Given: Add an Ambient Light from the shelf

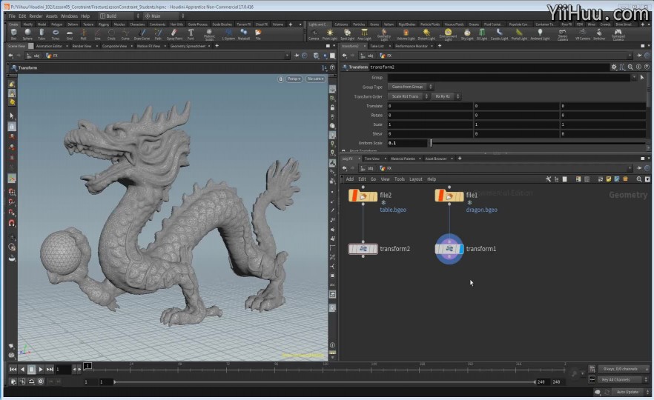Looking at the screenshot, I should pos(540,34).
